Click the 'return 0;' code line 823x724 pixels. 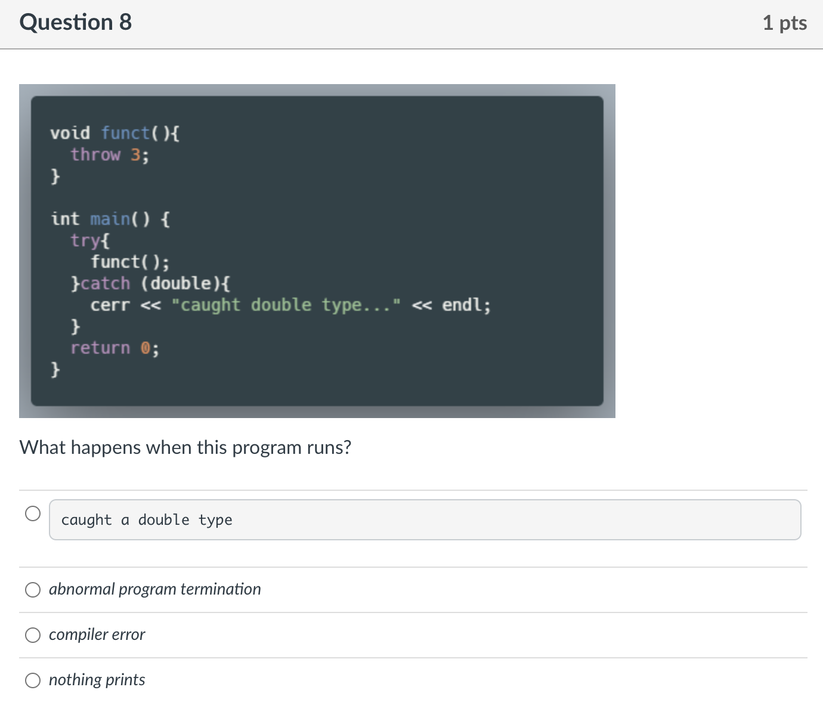pos(115,348)
